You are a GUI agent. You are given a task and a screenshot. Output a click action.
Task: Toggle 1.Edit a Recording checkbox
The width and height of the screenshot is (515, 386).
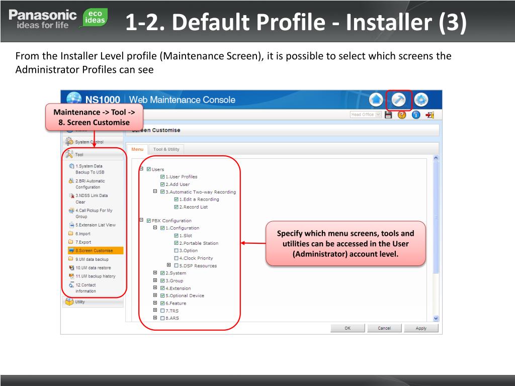pyautogui.click(x=176, y=200)
